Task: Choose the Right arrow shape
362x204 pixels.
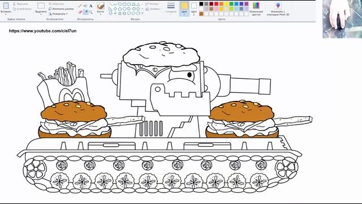Action: point(129,9)
